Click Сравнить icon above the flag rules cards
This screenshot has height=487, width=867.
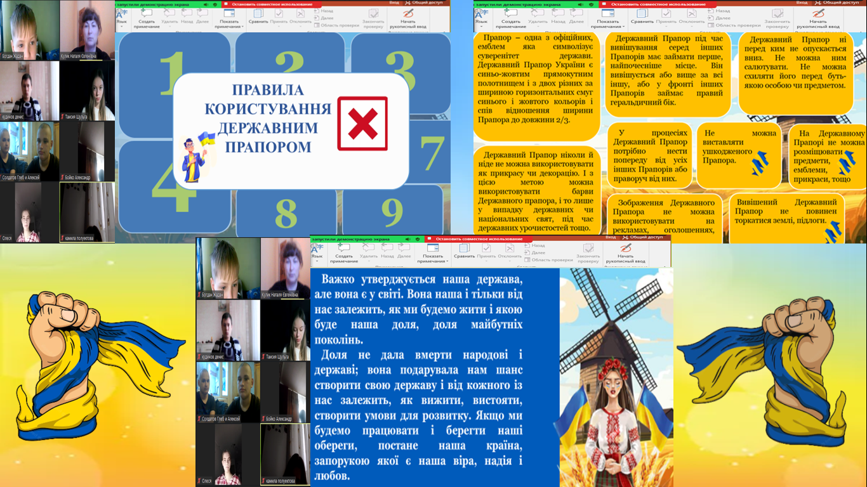(642, 13)
